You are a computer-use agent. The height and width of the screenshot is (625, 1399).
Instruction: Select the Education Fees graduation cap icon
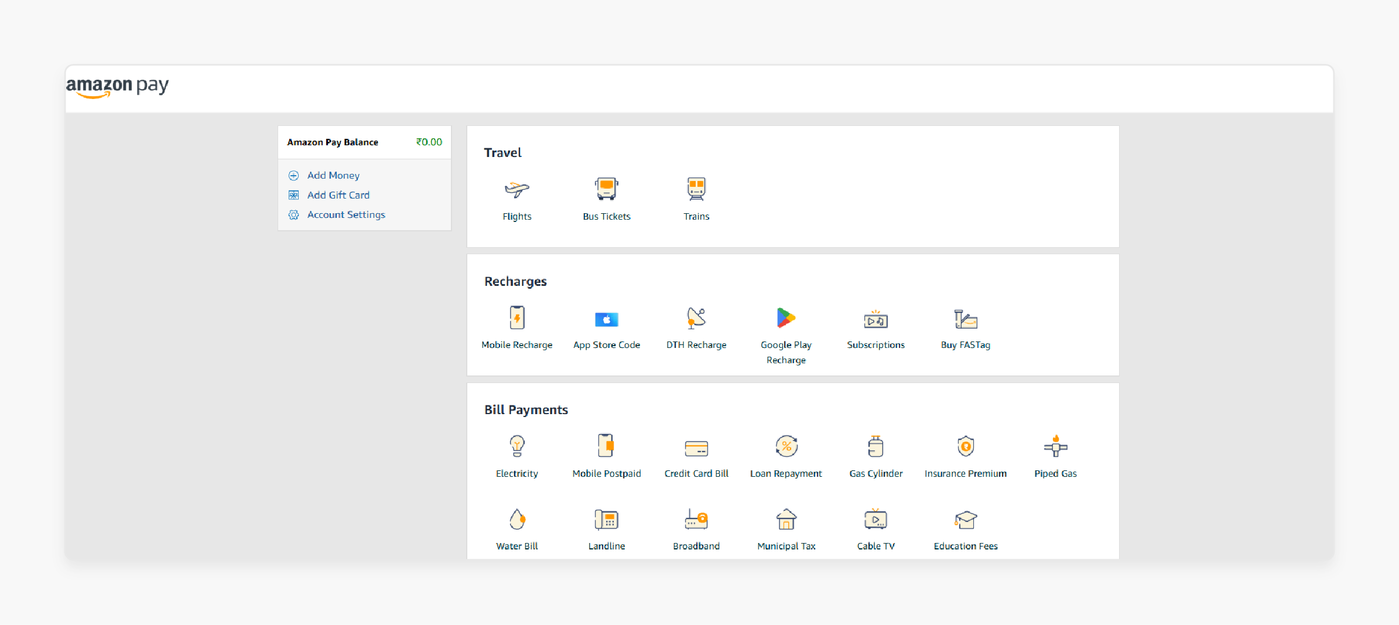coord(966,520)
